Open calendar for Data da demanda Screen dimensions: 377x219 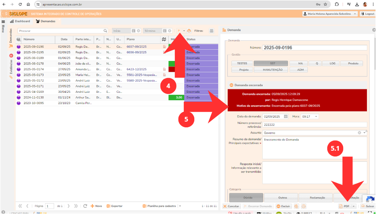click(x=286, y=116)
